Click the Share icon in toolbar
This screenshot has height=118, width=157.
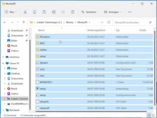[63, 12]
